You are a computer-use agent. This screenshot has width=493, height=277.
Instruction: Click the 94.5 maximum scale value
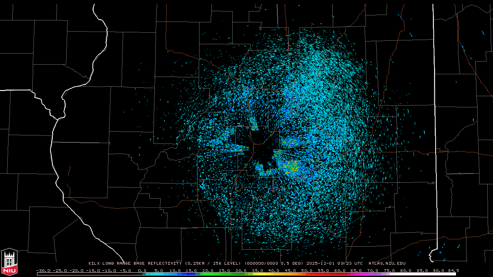point(453,270)
